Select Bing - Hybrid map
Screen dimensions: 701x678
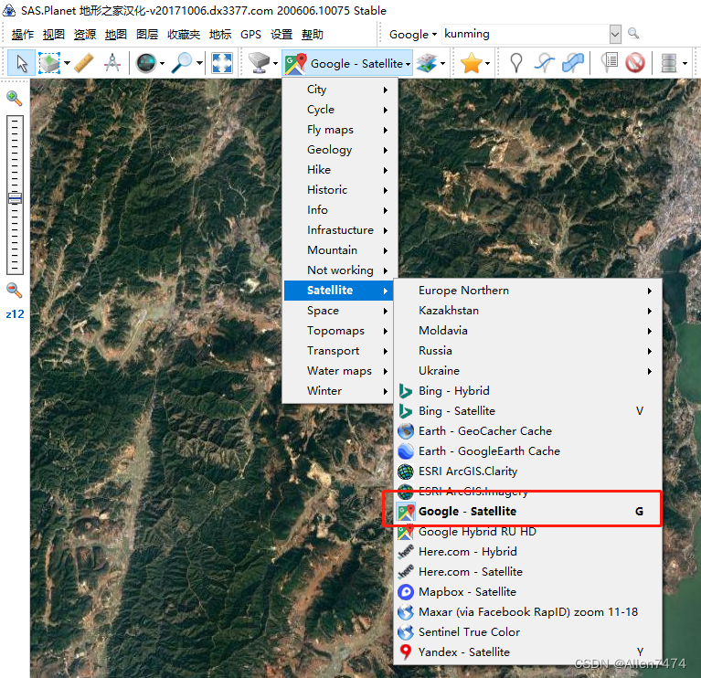point(528,391)
